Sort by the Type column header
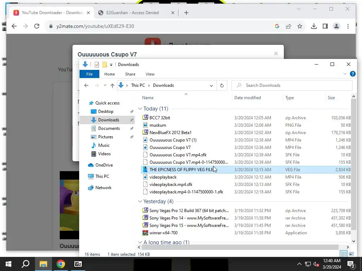Image resolution: width=362 pixels, height=271 pixels. click(x=289, y=98)
